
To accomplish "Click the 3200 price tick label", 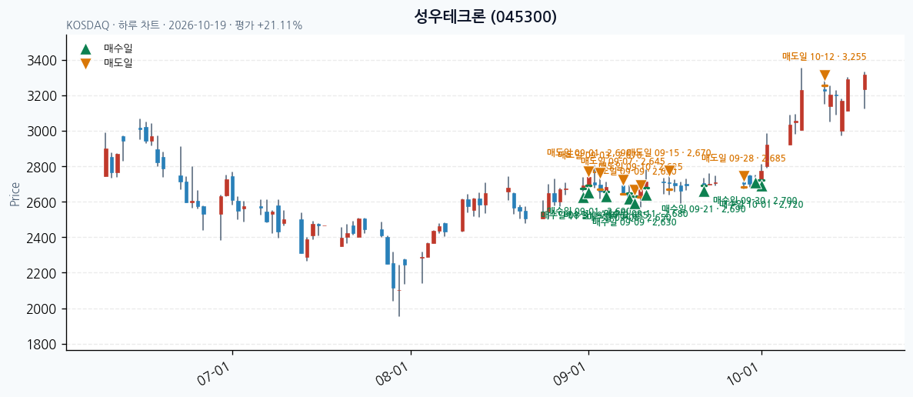I will [42, 96].
